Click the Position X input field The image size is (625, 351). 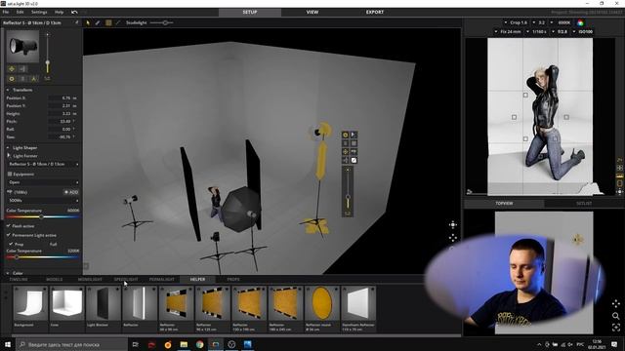tap(60, 97)
